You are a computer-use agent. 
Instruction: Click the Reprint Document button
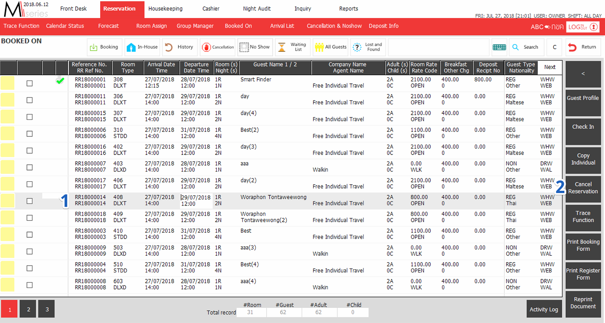point(583,304)
